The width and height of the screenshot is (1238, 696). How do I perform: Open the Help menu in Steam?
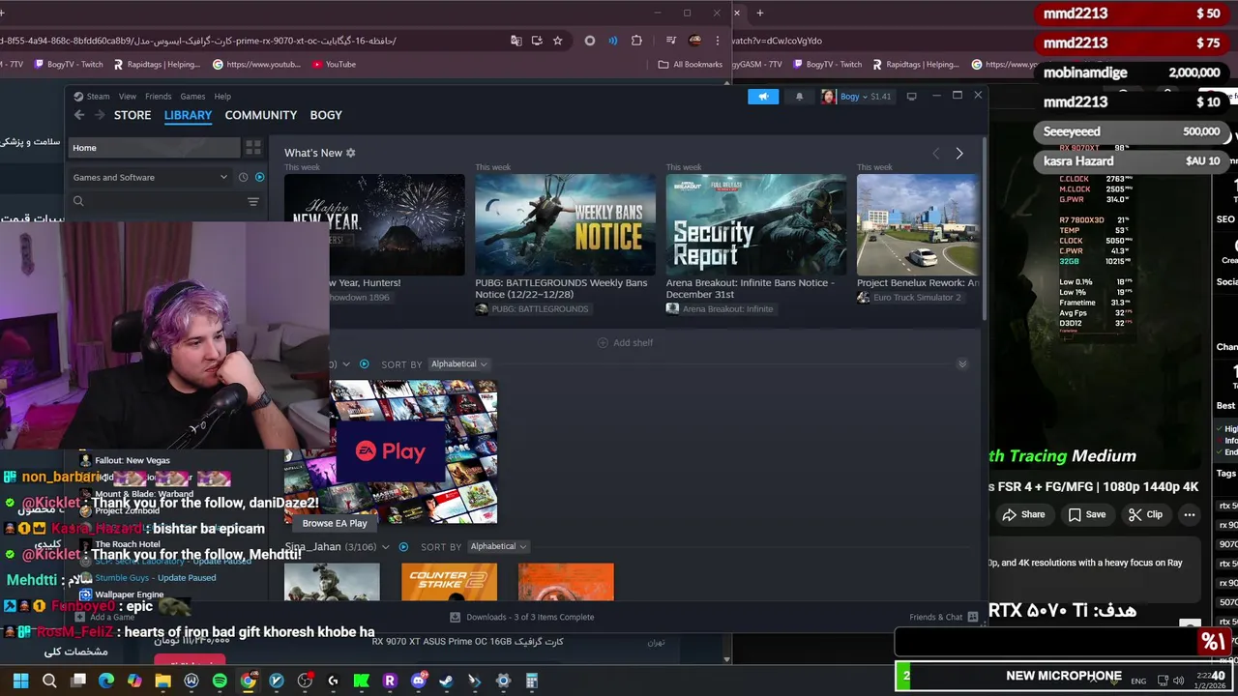[x=222, y=97]
